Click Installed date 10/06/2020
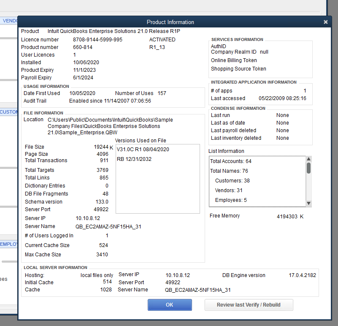Image resolution: width=338 pixels, height=326 pixels. (86, 62)
